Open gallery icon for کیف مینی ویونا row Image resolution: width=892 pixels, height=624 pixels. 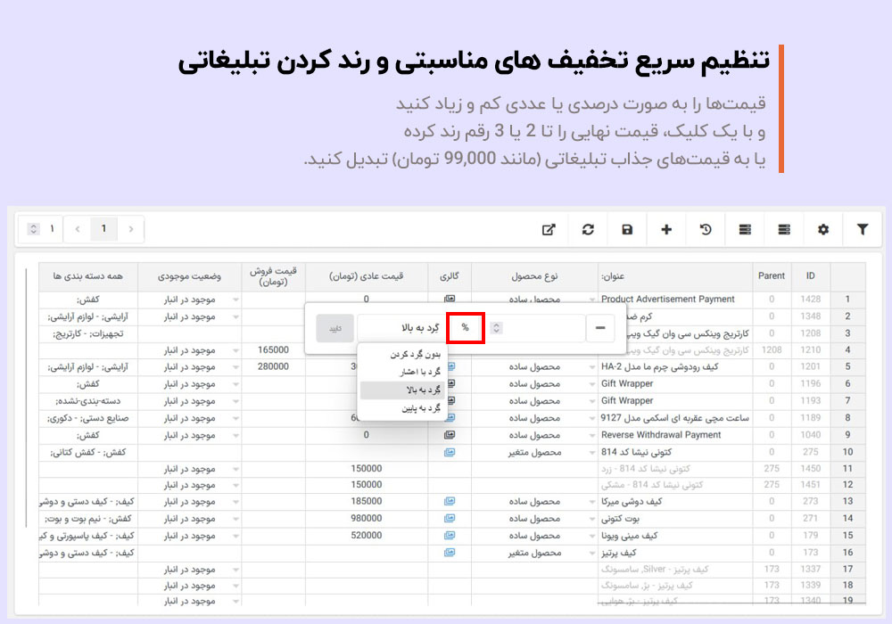click(x=450, y=536)
